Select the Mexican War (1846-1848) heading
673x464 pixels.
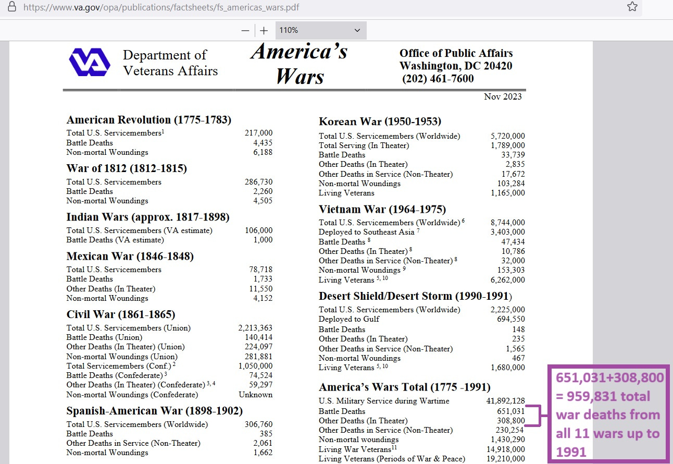click(x=130, y=256)
